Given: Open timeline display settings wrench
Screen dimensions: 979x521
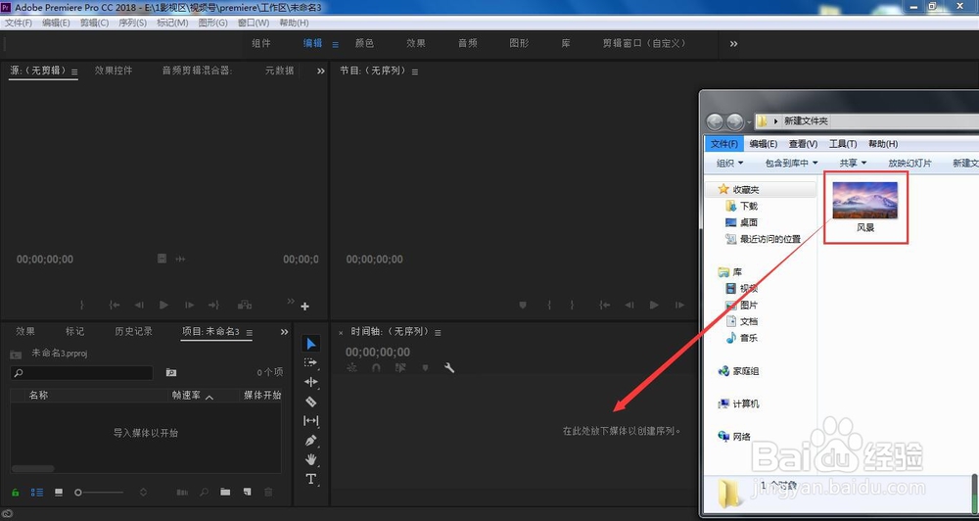Looking at the screenshot, I should coord(449,368).
